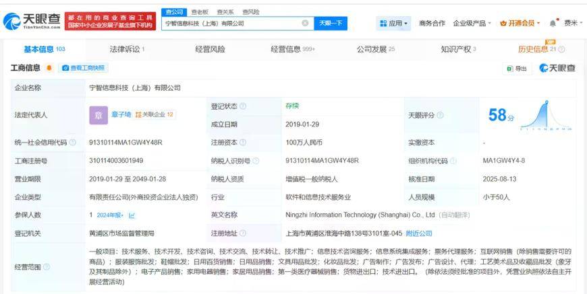Screen dimensions: 587x294
Task: Expand the 2024年报 year selector
Action: coord(110,215)
